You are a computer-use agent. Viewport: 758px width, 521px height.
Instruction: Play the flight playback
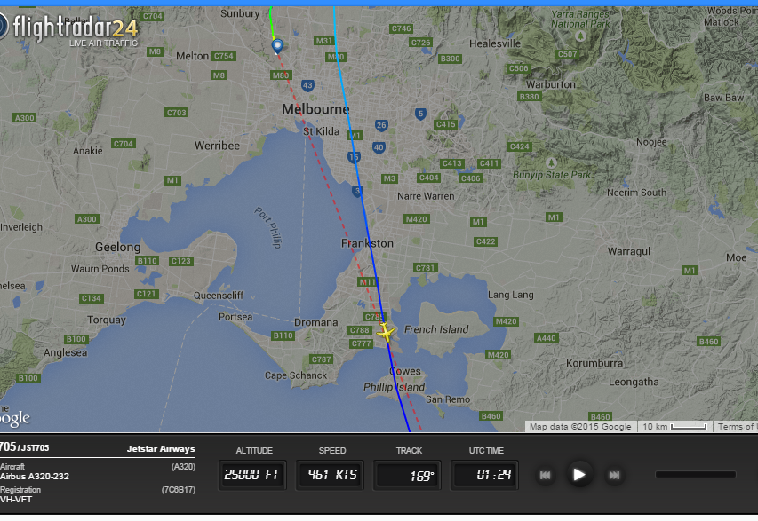point(579,475)
